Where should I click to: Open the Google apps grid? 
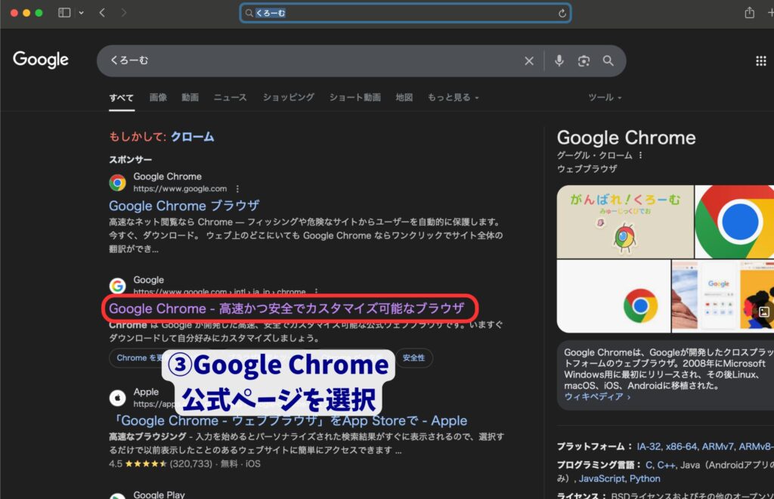(761, 60)
